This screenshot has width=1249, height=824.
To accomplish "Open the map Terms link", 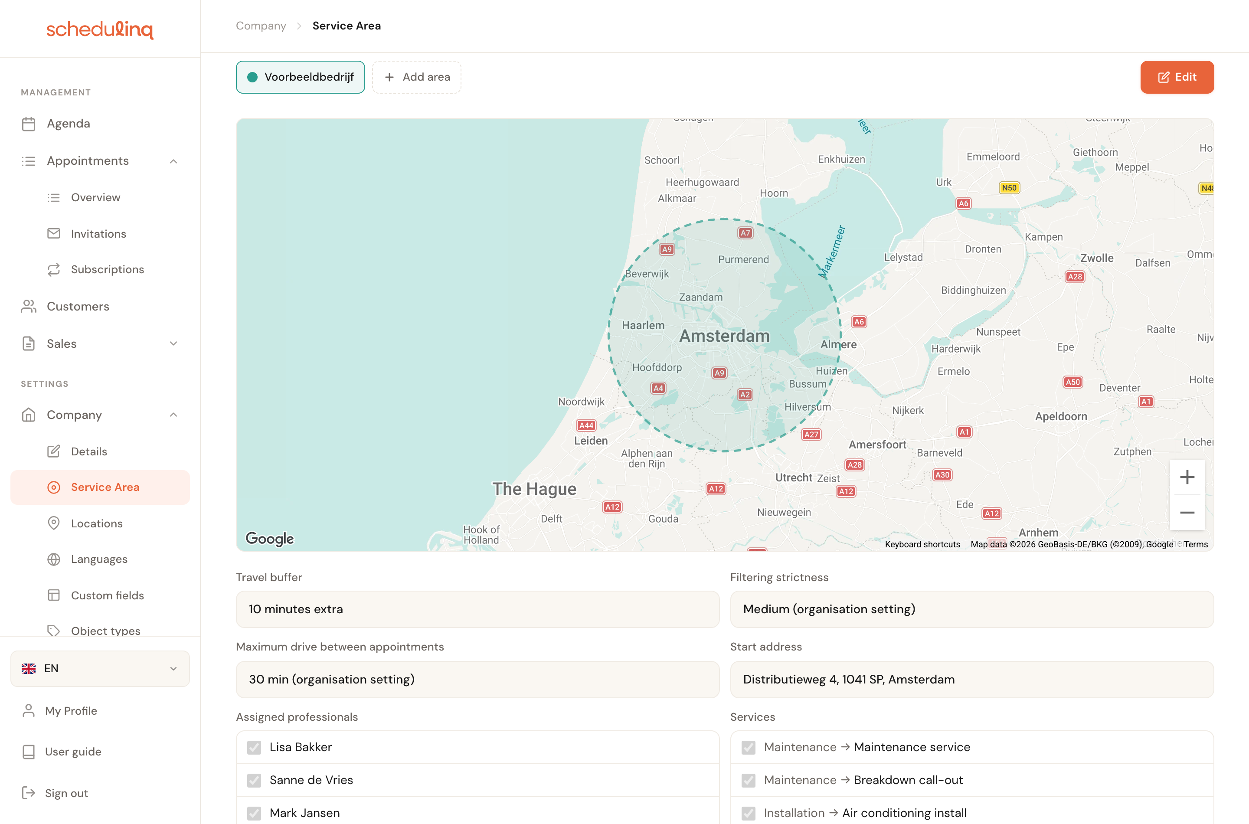I will point(1196,544).
